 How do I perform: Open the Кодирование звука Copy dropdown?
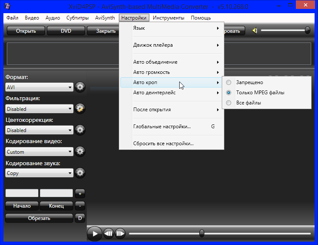click(x=39, y=173)
